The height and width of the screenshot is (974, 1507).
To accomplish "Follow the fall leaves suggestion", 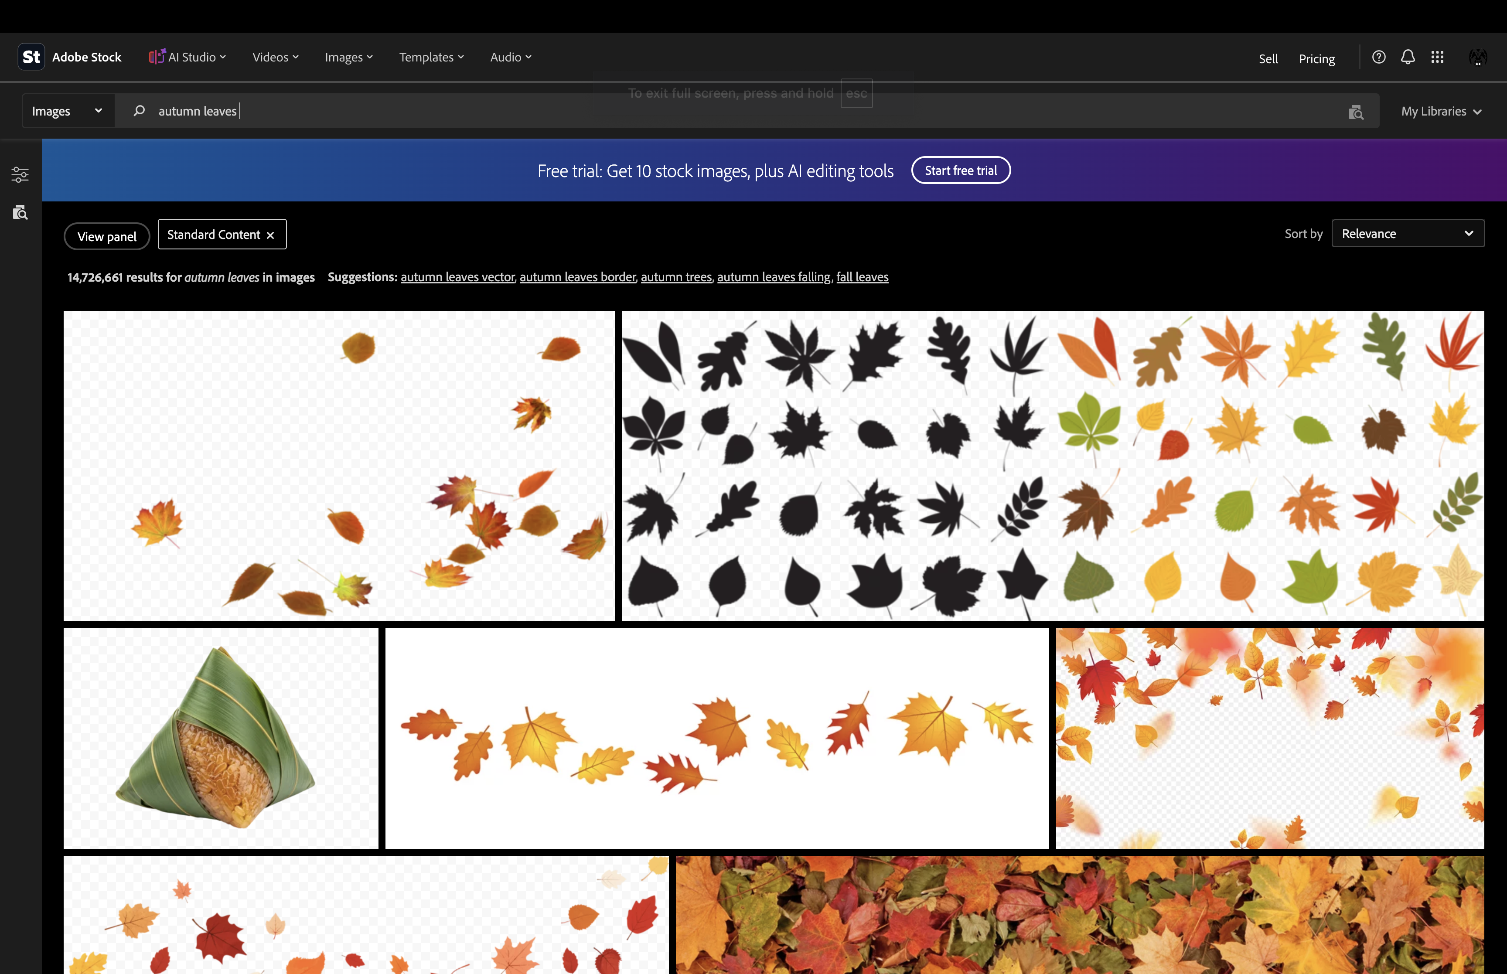I will tap(862, 276).
